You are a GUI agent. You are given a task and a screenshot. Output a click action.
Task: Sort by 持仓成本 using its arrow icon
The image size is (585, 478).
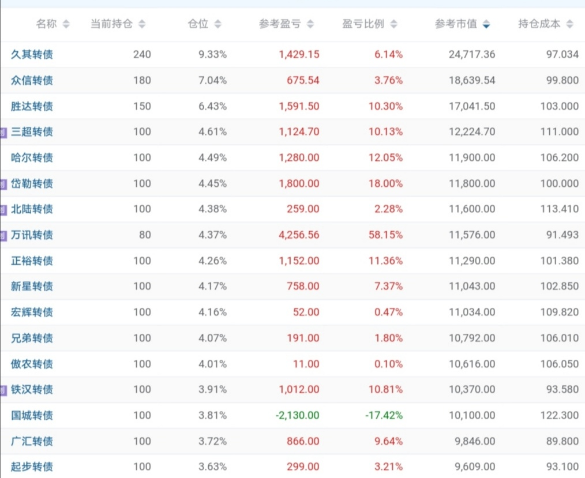570,24
